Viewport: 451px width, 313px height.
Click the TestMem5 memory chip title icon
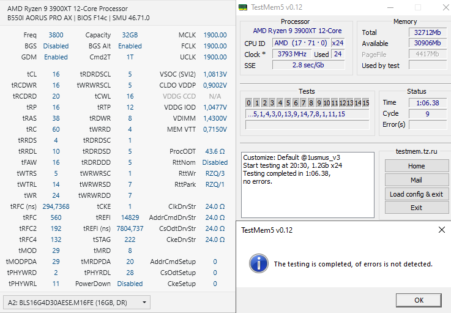243,7
